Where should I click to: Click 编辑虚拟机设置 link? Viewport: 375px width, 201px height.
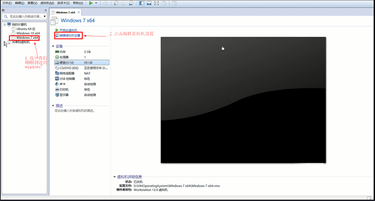[x=70, y=35]
